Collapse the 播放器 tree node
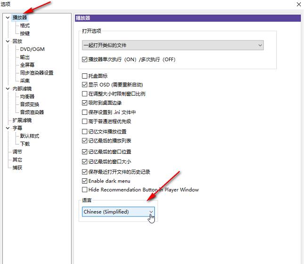Screen dimensions: 306x264 (8, 18)
